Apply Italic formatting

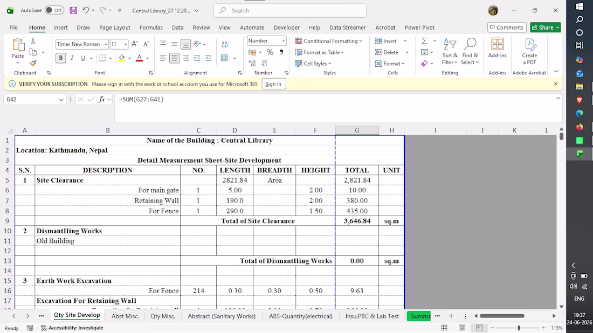(72, 58)
